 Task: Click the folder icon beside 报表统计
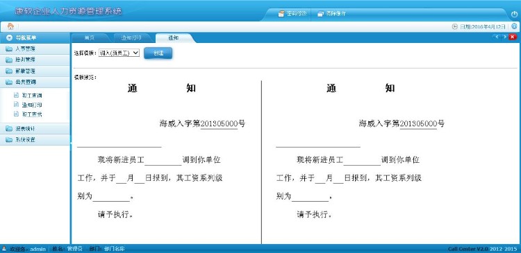tap(9, 129)
